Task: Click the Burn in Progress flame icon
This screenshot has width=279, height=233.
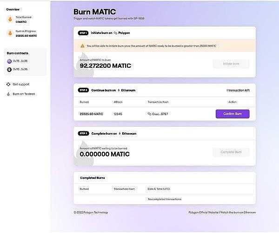Action: 10,33
